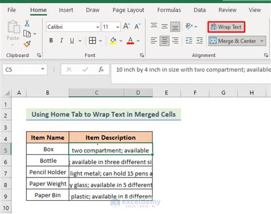Align text left
271x214 pixels.
coord(154,41)
